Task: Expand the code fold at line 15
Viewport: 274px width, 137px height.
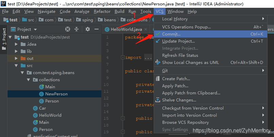Action: click(x=123, y=118)
